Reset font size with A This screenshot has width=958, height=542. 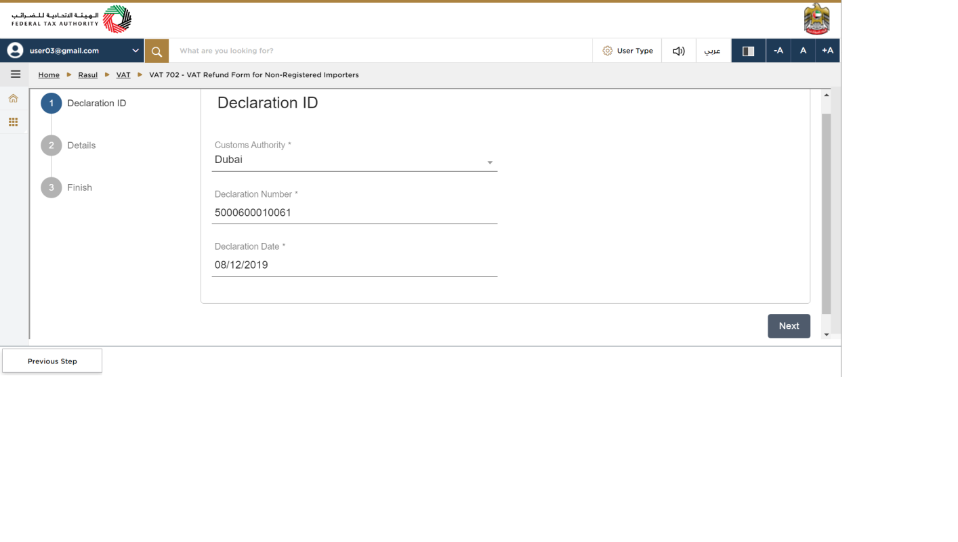pyautogui.click(x=803, y=51)
